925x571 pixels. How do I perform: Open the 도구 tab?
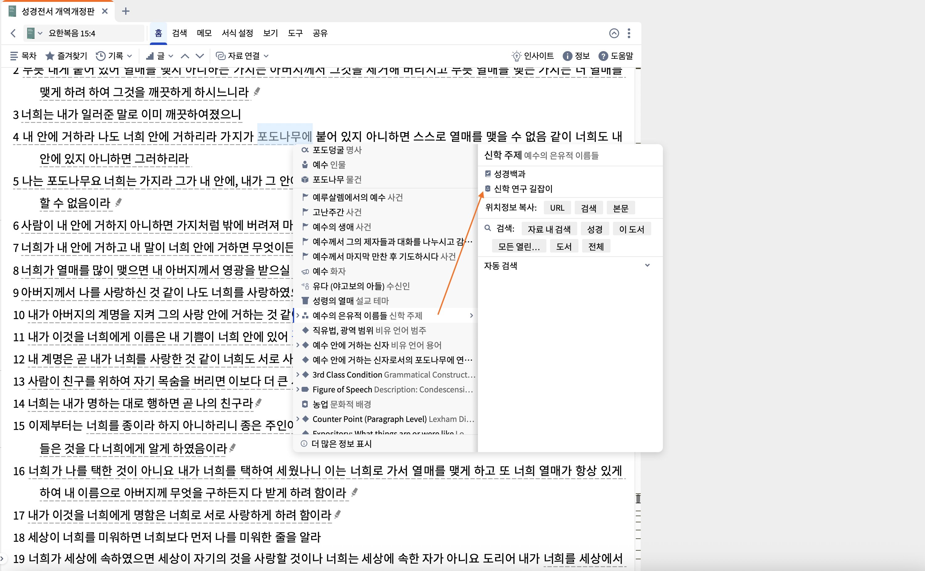[295, 33]
